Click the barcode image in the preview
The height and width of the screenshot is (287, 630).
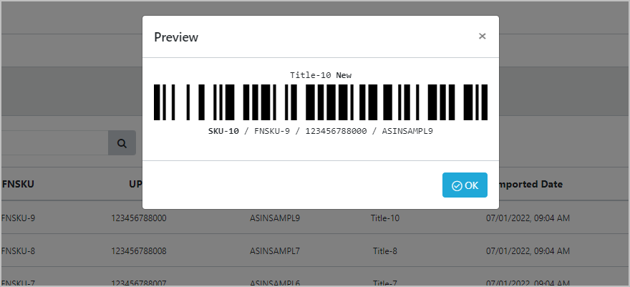321,102
